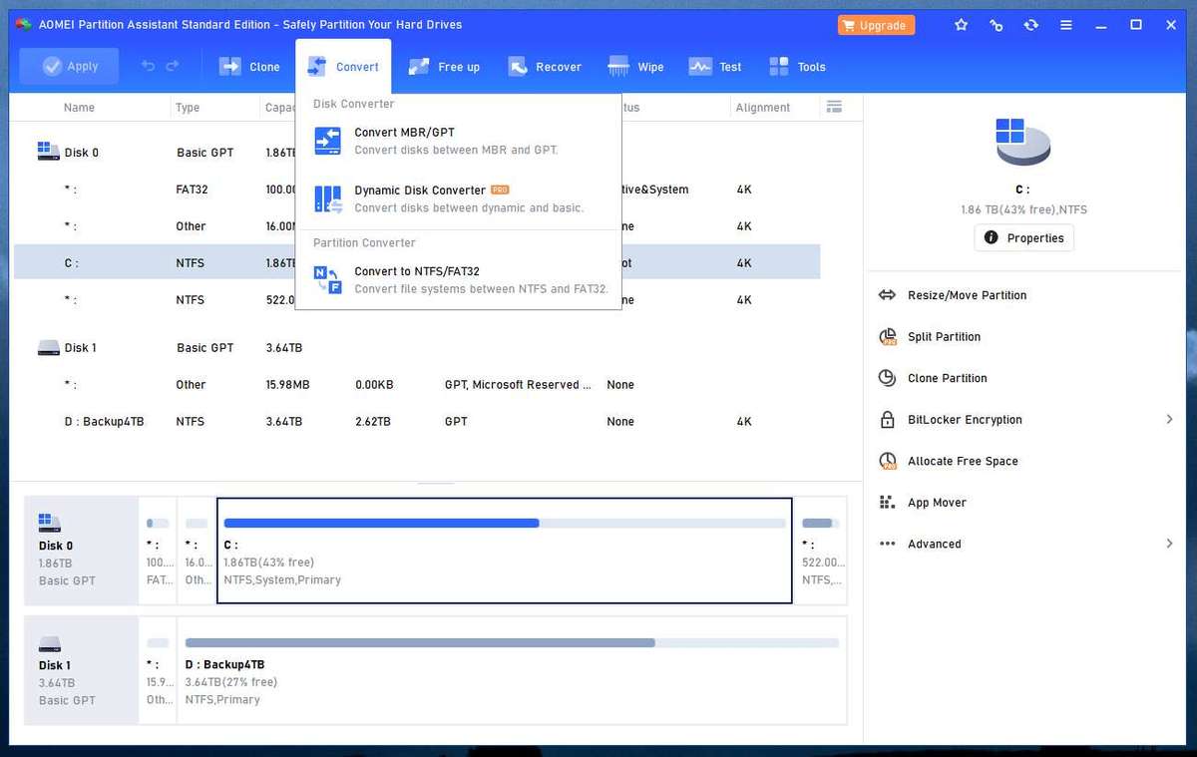This screenshot has height=757, width=1197.
Task: Click the orange Upgrade button
Action: click(x=874, y=25)
